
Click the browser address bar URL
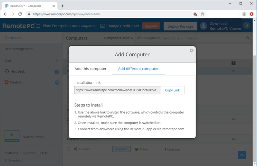pos(66,14)
